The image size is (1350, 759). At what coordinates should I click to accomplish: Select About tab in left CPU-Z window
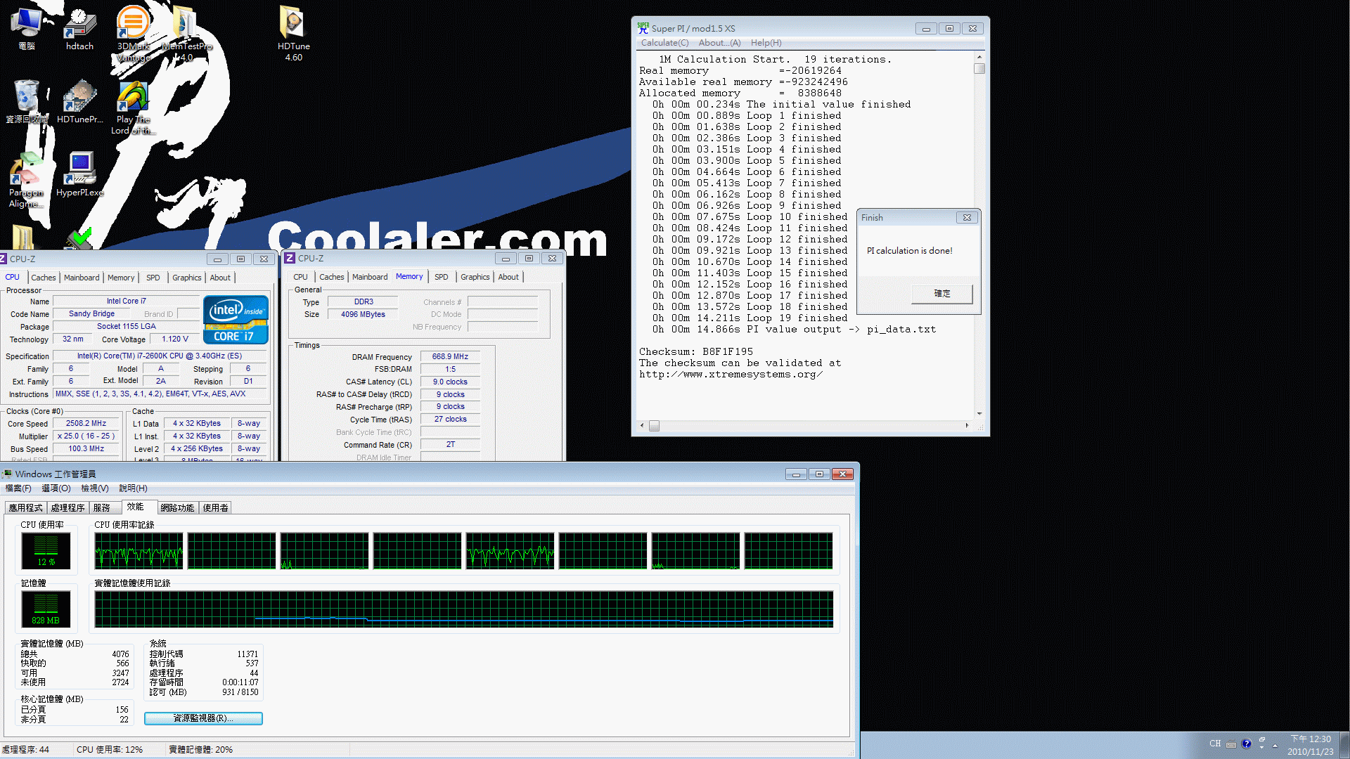tap(220, 278)
